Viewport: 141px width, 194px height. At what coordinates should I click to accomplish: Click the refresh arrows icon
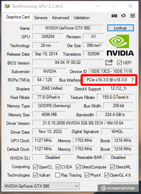pos(123,16)
